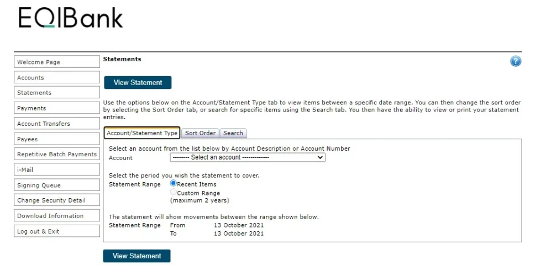Open the Account/Statement Type tab
541x265 pixels.
[x=142, y=133]
